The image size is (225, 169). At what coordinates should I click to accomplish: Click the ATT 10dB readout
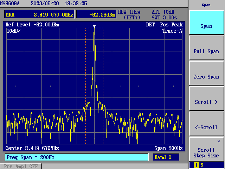point(163,12)
